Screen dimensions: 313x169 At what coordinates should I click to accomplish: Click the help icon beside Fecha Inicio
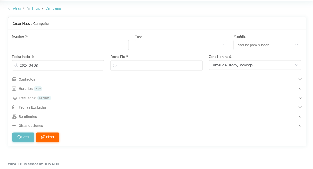point(32,57)
